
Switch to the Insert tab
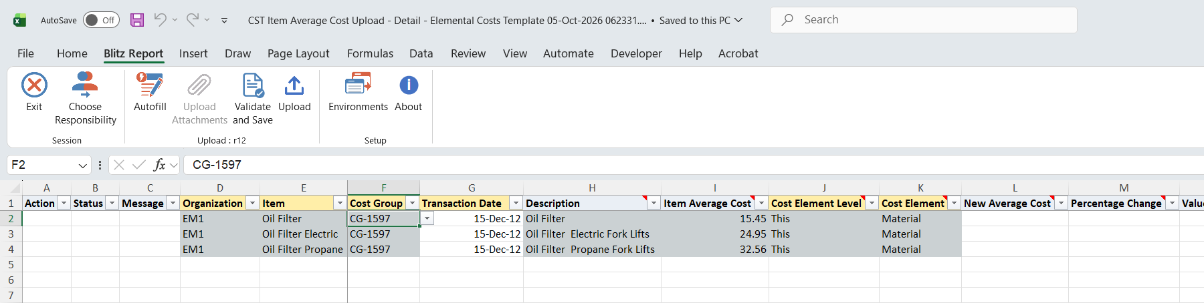point(193,53)
